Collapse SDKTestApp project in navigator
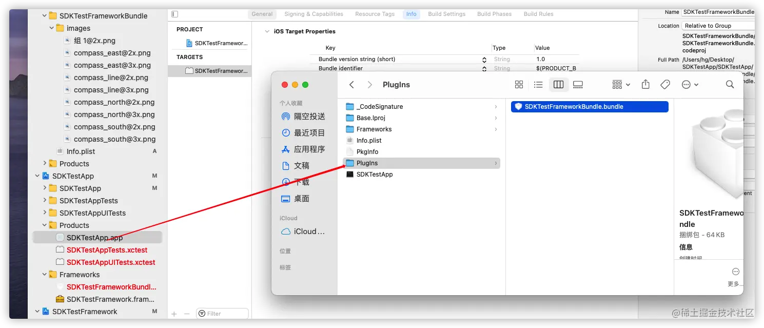The height and width of the screenshot is (328, 764). pyautogui.click(x=37, y=176)
